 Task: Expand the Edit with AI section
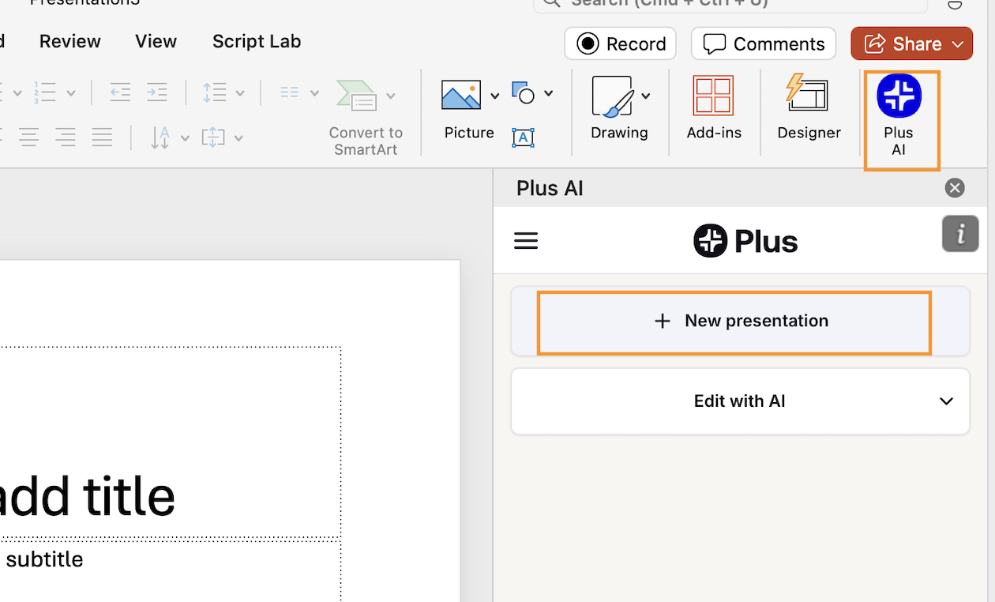(945, 401)
